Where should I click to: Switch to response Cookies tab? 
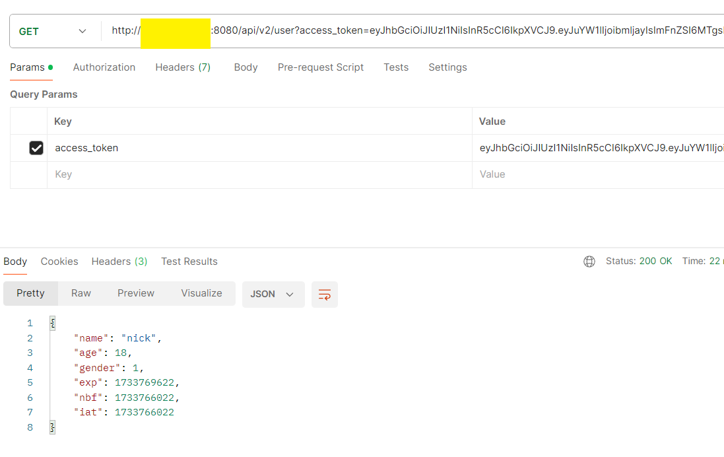(x=59, y=262)
